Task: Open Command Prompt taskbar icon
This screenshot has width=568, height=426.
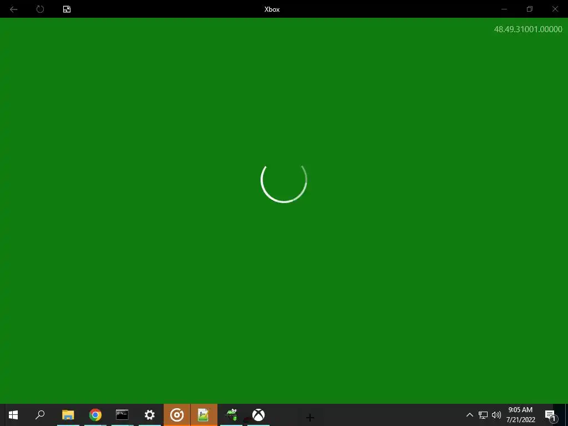Action: pyautogui.click(x=122, y=415)
